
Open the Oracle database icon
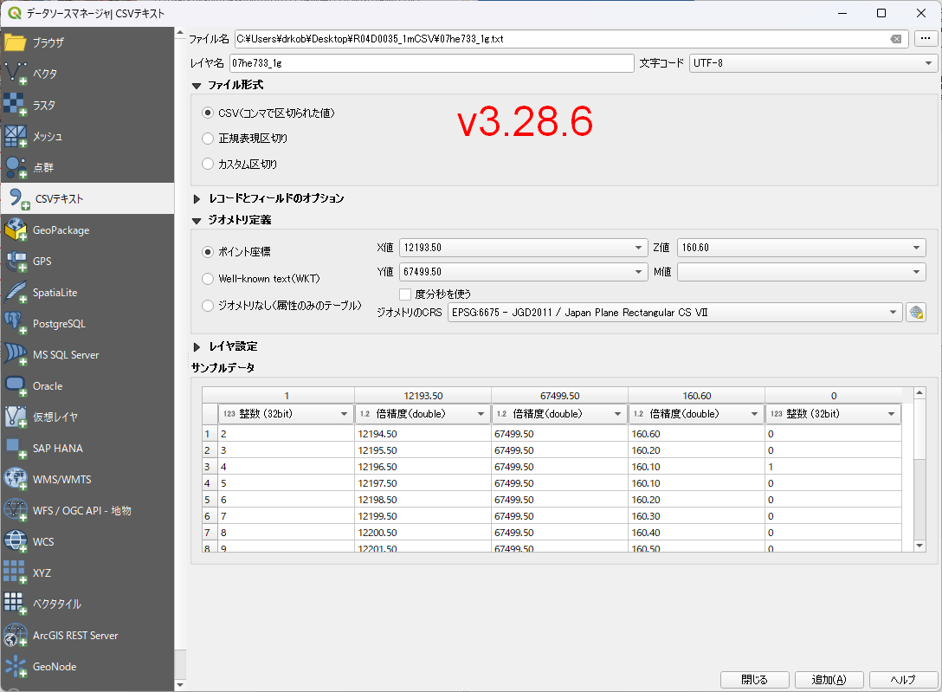pyautogui.click(x=16, y=386)
